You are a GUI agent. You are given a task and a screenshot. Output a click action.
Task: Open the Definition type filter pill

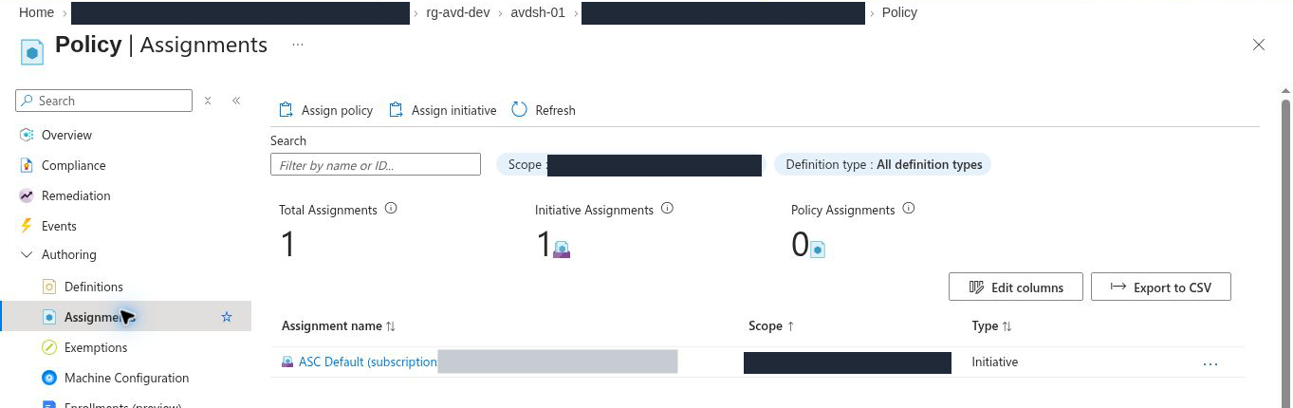coord(883,164)
